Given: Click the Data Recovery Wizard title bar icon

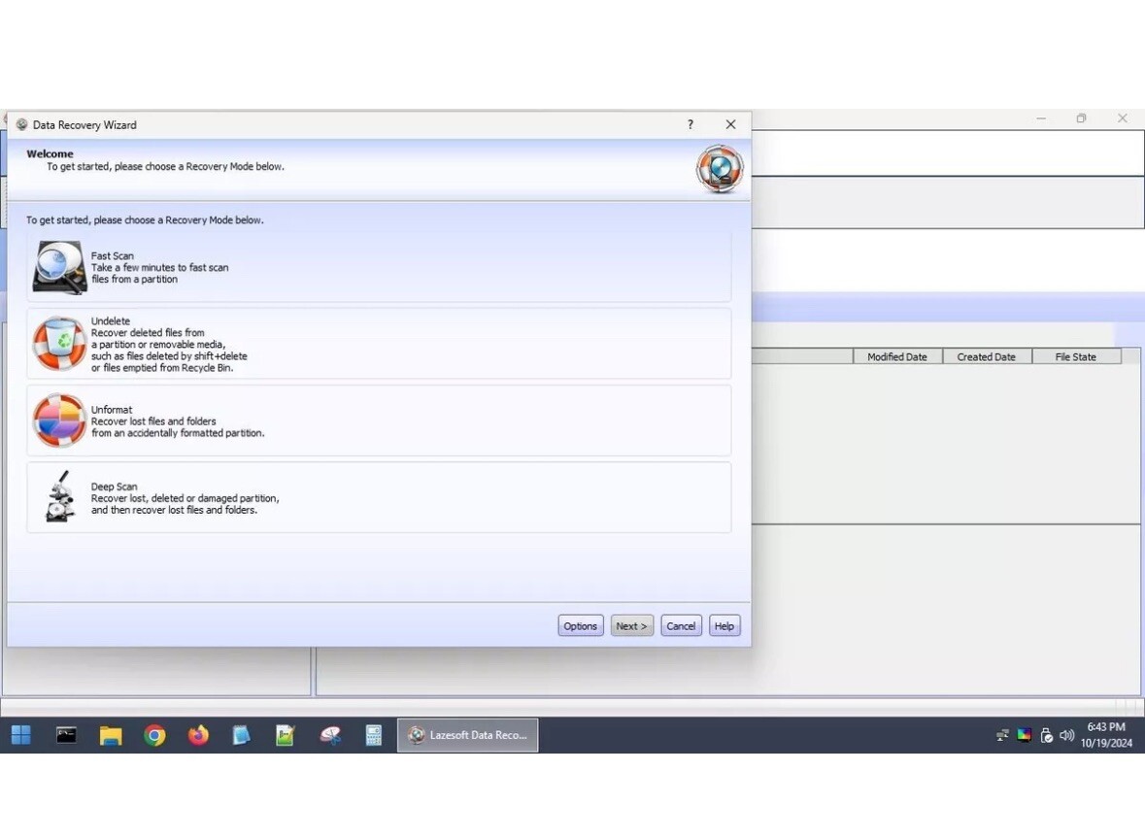Looking at the screenshot, I should [x=21, y=124].
